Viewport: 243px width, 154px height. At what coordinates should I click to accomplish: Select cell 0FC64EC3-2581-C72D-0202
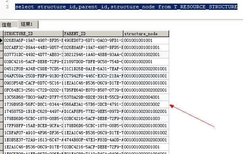[33, 90]
